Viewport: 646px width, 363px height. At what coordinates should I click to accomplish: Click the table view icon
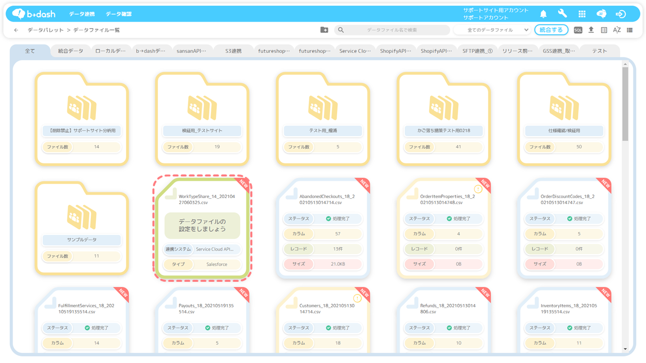pos(604,30)
